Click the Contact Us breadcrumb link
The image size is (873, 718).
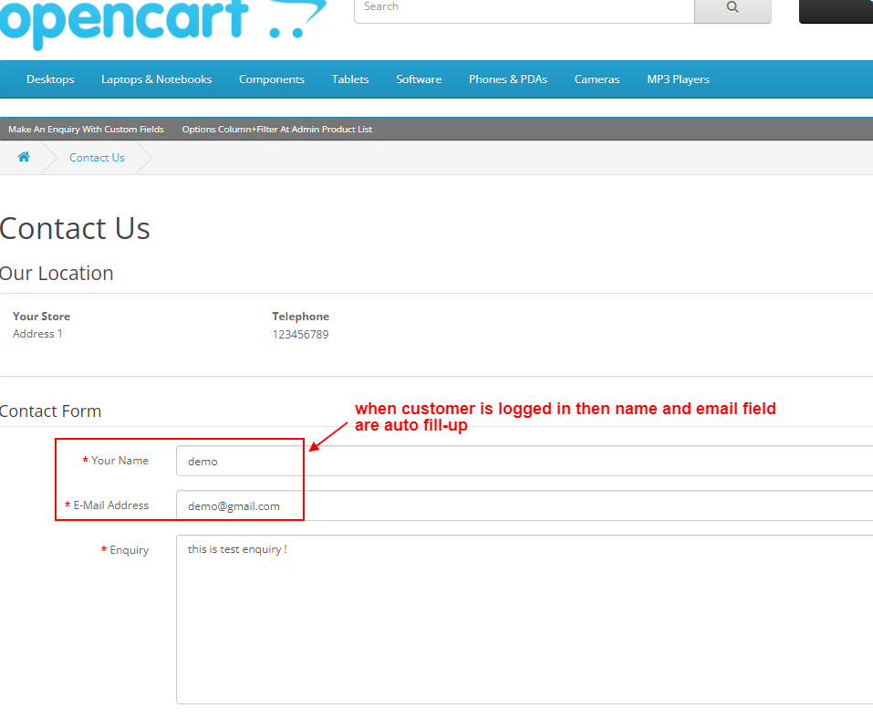[97, 158]
